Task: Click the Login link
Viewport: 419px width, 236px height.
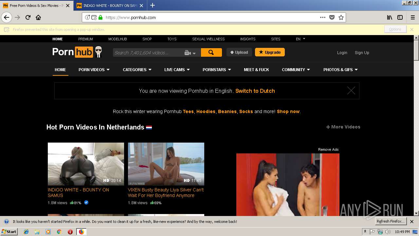Action: 342,52
